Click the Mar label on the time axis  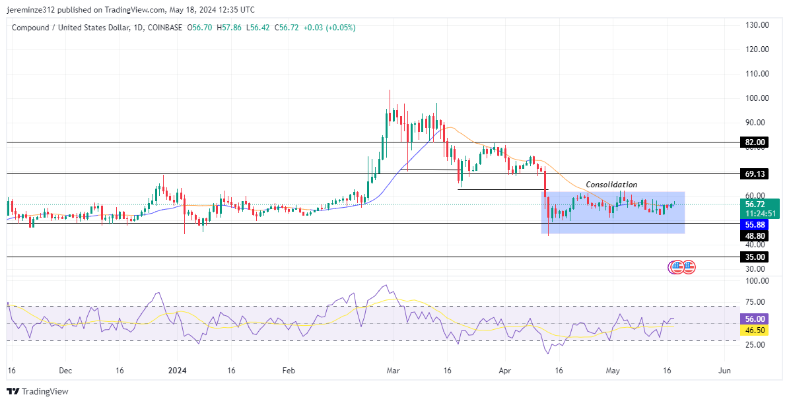[x=394, y=370]
